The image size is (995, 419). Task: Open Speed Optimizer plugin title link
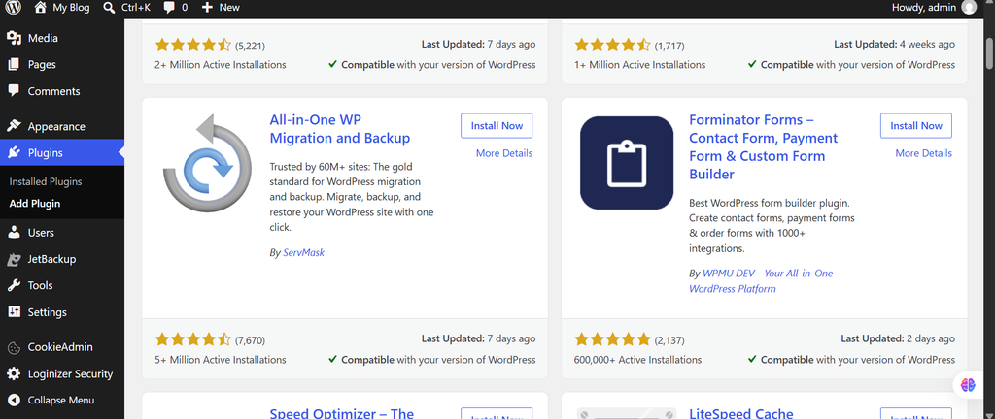coord(341,412)
